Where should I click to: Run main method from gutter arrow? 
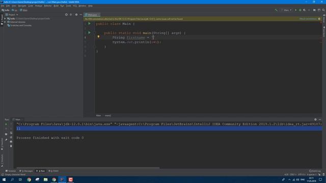(90, 33)
